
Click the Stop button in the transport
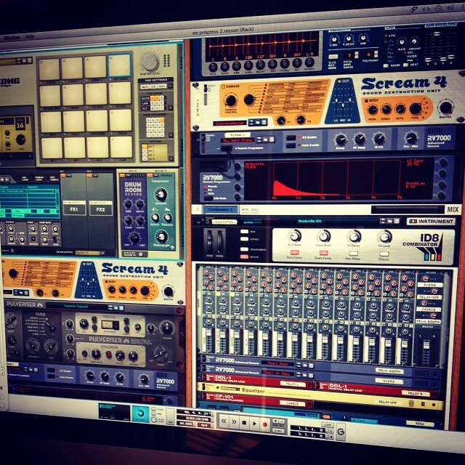[x=243, y=422]
